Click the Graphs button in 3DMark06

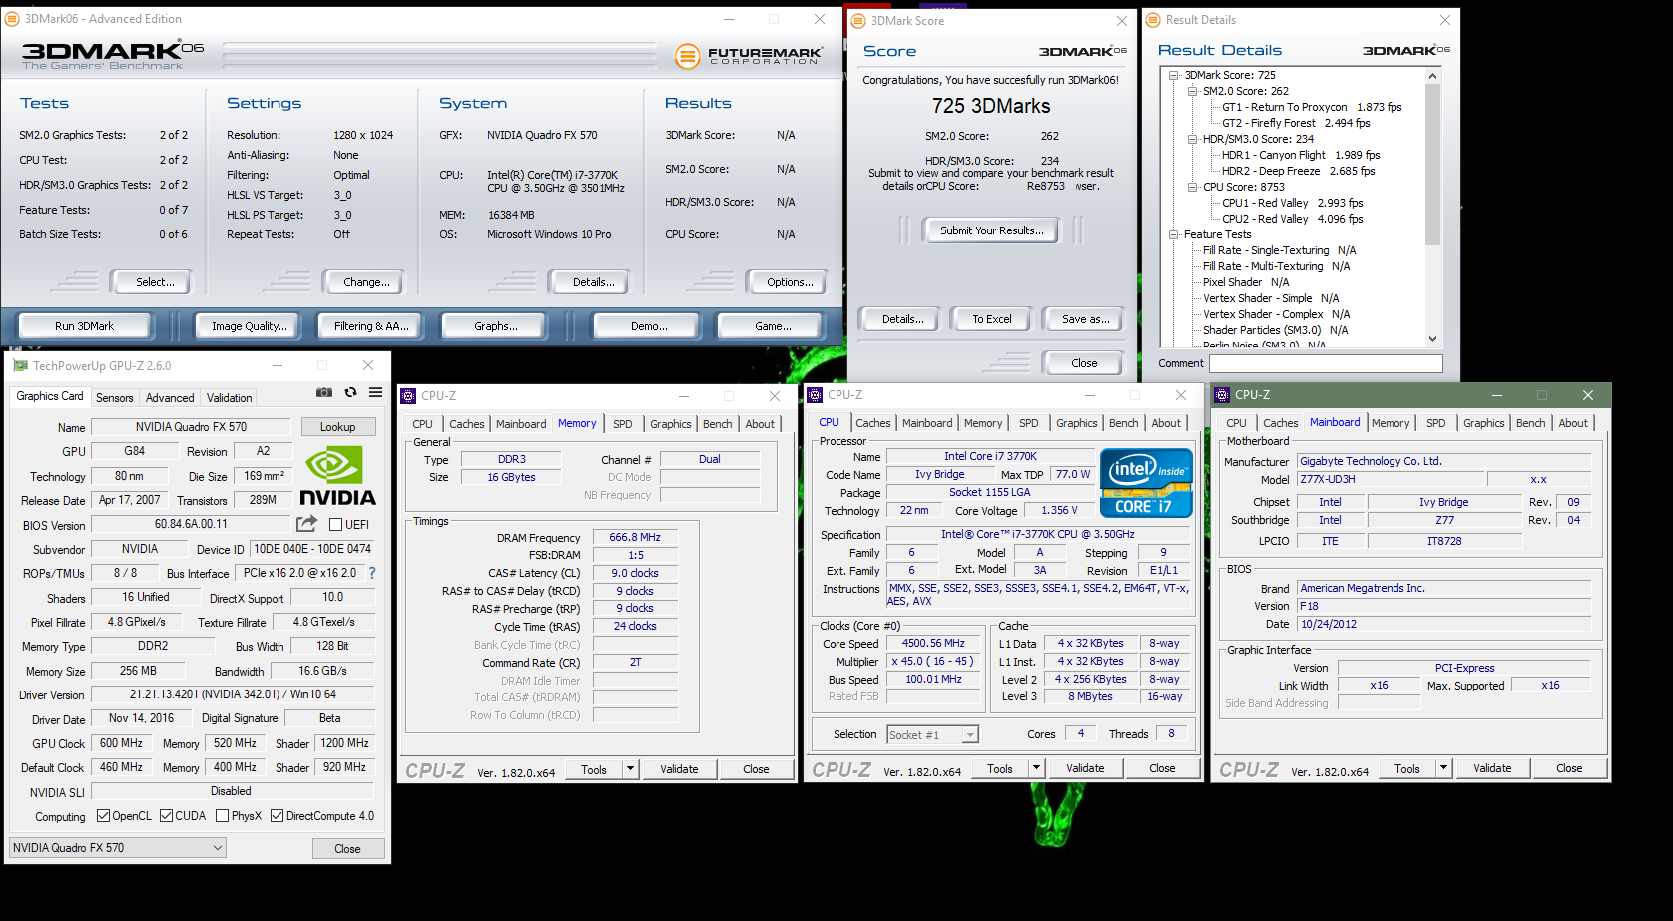(496, 326)
